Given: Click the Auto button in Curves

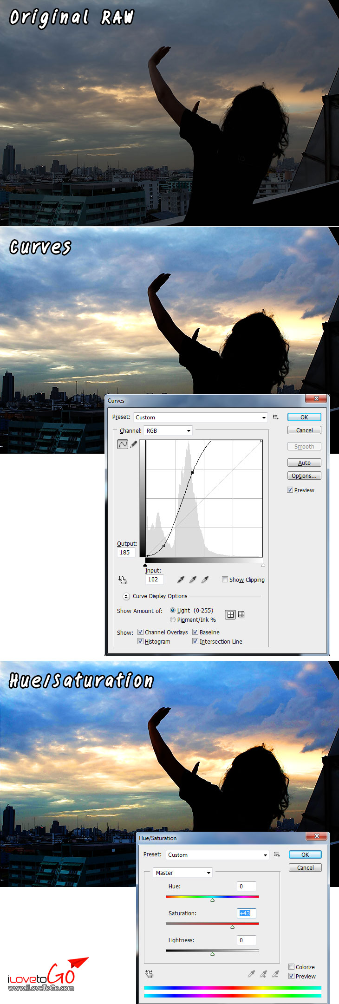Looking at the screenshot, I should click(304, 463).
